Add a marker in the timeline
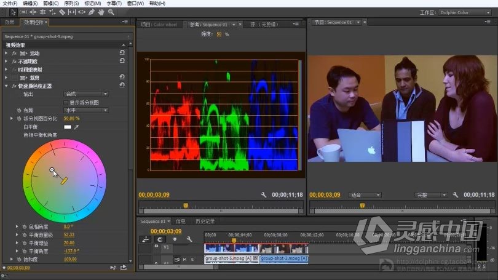Image resolution: width=498 pixels, height=280 pixels. pyautogui.click(x=175, y=239)
